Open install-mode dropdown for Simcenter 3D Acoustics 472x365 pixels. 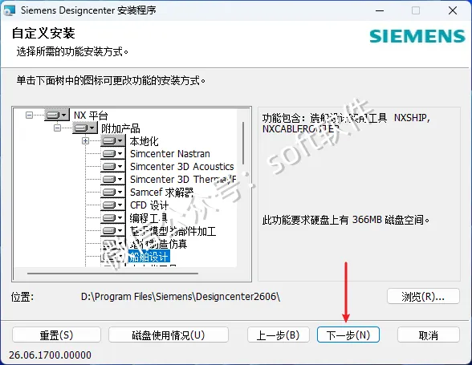tap(113, 166)
